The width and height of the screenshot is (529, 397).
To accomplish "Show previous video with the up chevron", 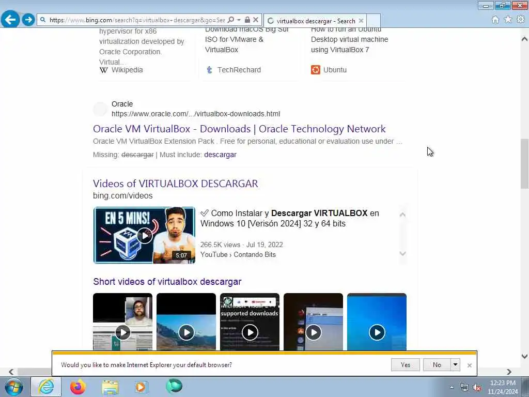I will [x=402, y=215].
